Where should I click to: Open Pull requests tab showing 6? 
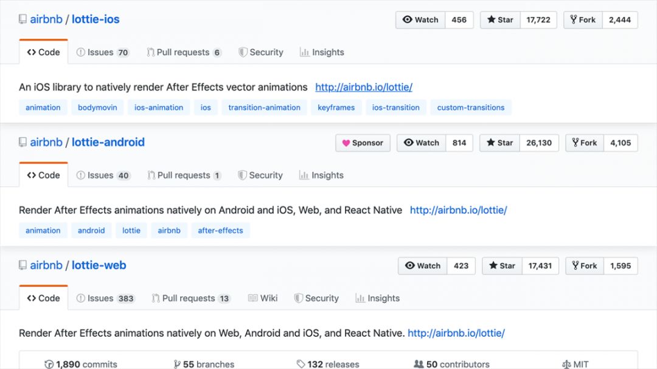[184, 52]
